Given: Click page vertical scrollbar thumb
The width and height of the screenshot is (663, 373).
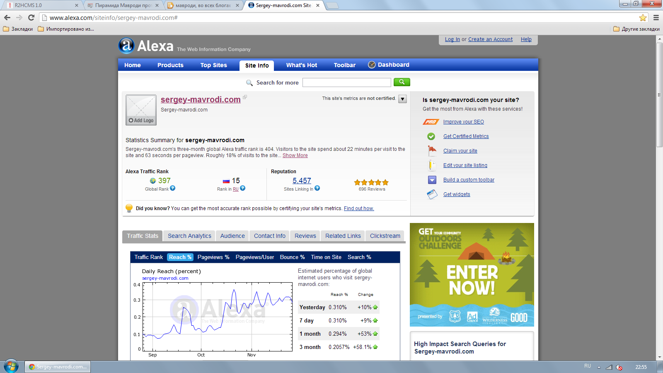Looking at the screenshot, I should (659, 94).
